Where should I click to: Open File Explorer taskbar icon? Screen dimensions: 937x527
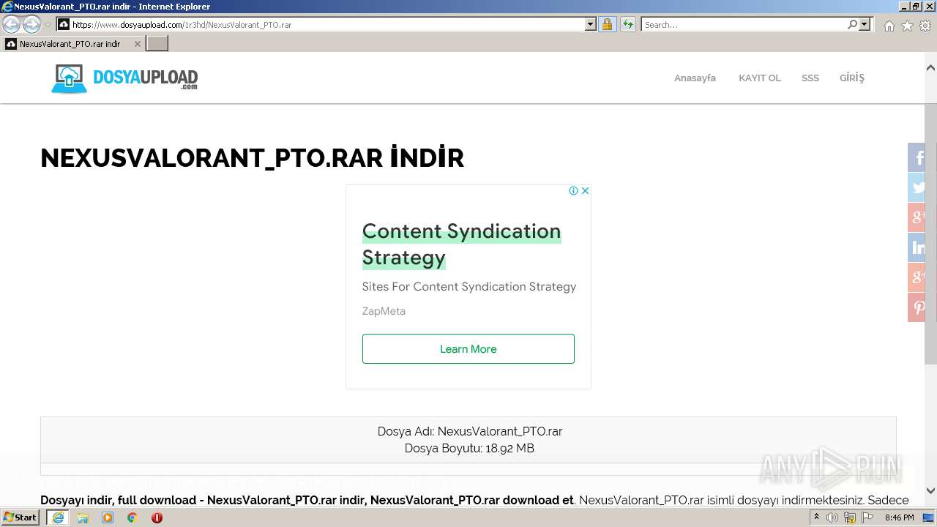pos(83,517)
